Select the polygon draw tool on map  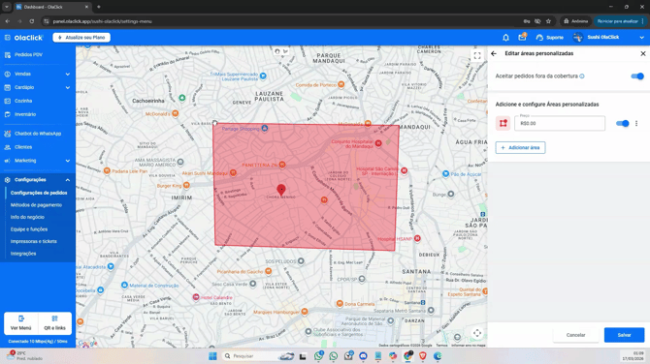click(285, 51)
